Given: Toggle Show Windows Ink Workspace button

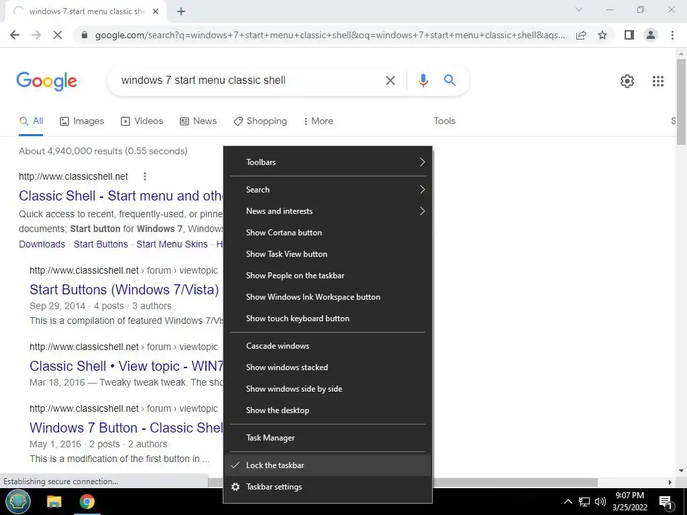Looking at the screenshot, I should 327,297.
